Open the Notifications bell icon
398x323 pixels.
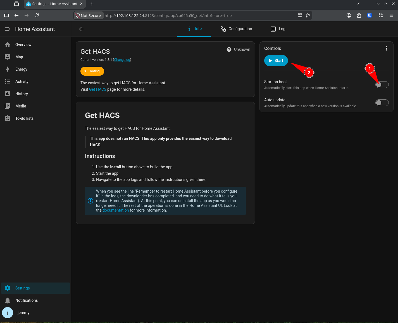click(x=8, y=300)
